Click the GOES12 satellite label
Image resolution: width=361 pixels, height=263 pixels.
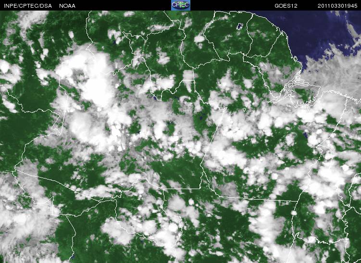[x=286, y=6]
